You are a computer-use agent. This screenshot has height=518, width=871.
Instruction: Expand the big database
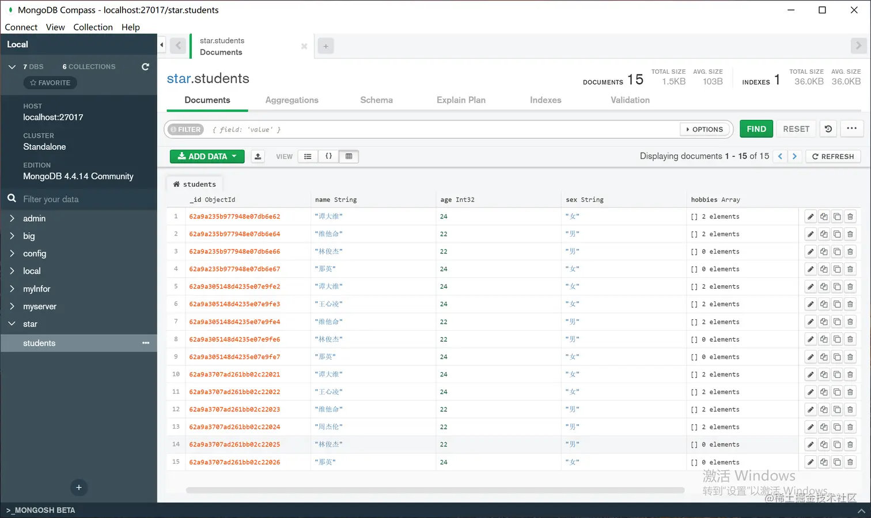tap(12, 236)
